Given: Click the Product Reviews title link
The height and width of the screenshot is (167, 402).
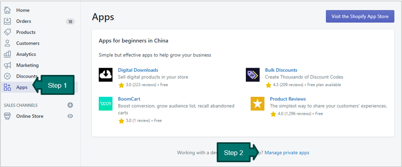Looking at the screenshot, I should tap(288, 99).
